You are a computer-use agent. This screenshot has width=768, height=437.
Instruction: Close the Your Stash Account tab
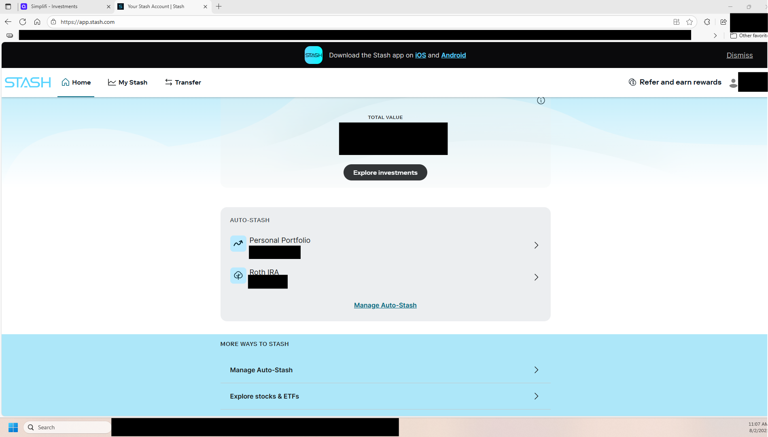coord(205,6)
